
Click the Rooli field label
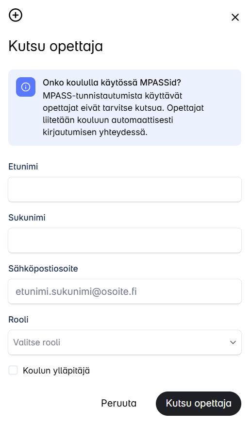click(18, 319)
